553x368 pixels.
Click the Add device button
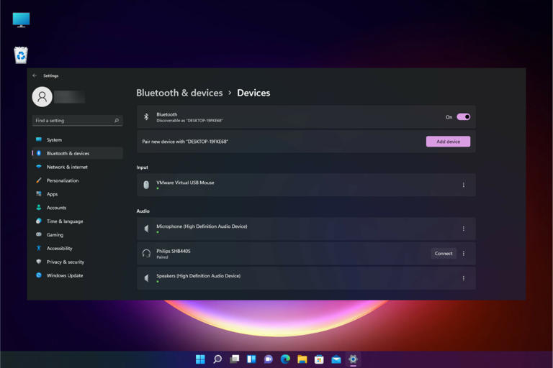pyautogui.click(x=448, y=142)
